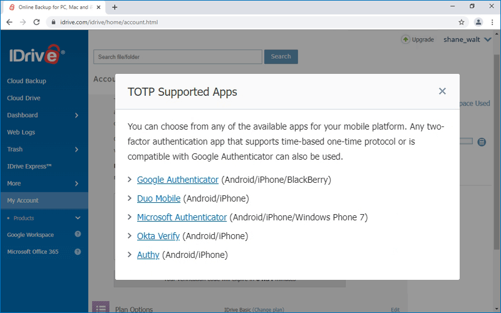Click the Search file/folder input field
Viewport: 501px width, 313px height.
click(177, 56)
